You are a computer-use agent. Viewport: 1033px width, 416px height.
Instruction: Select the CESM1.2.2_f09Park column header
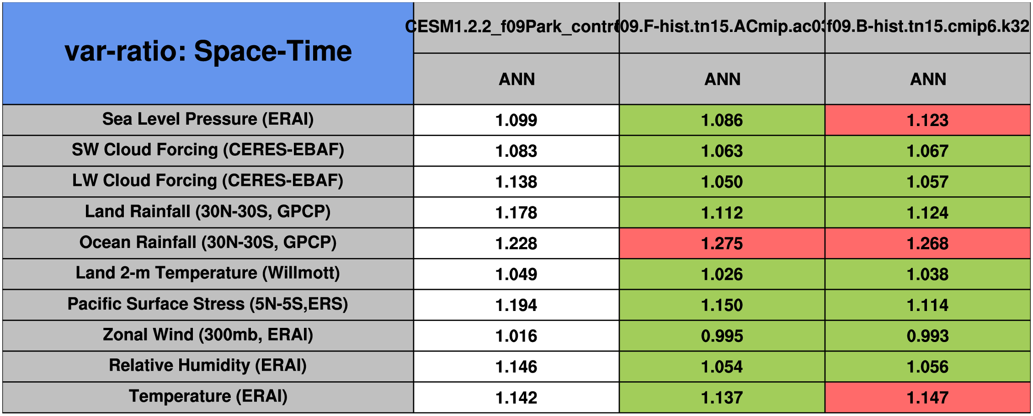[x=516, y=27]
